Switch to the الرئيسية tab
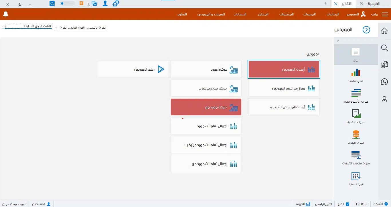The width and height of the screenshot is (391, 207). point(374,4)
